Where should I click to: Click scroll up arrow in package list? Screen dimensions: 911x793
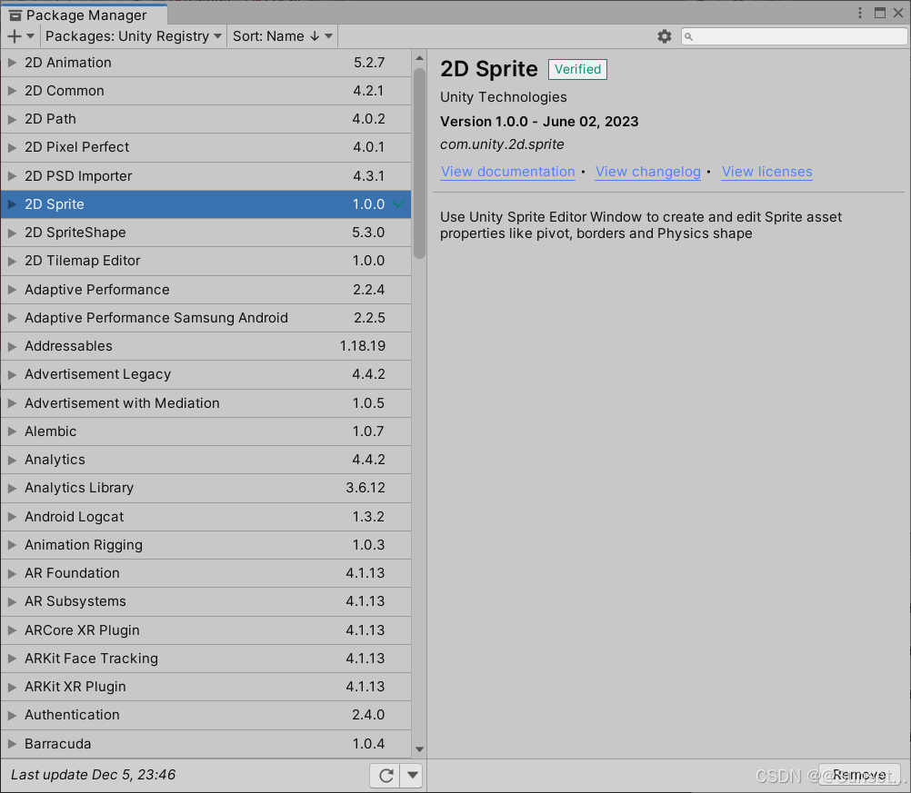pos(419,58)
